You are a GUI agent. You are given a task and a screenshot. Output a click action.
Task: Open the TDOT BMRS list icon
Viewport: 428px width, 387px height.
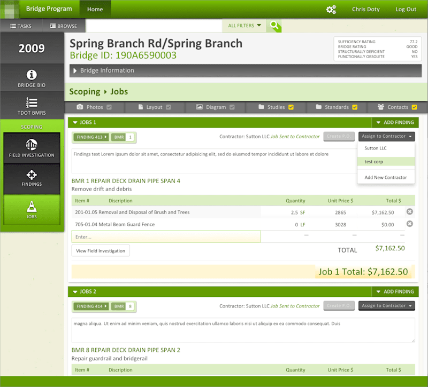tap(32, 102)
